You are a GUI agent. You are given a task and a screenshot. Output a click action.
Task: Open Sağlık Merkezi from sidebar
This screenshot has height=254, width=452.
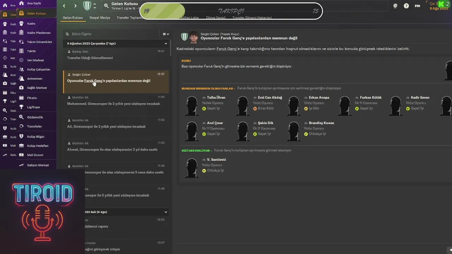point(37,88)
